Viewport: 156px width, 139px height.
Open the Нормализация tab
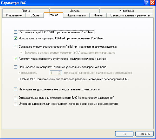[x=76, y=15]
